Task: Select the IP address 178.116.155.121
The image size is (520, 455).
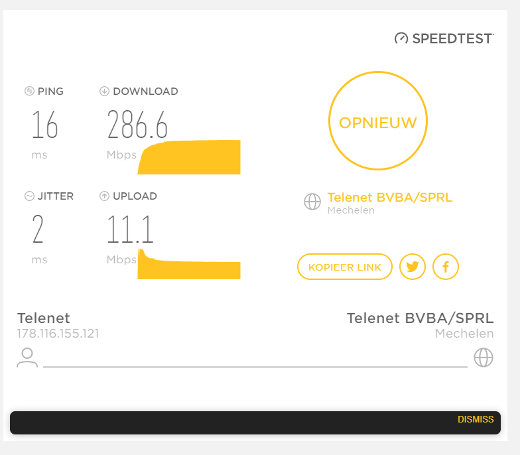Action: (58, 333)
